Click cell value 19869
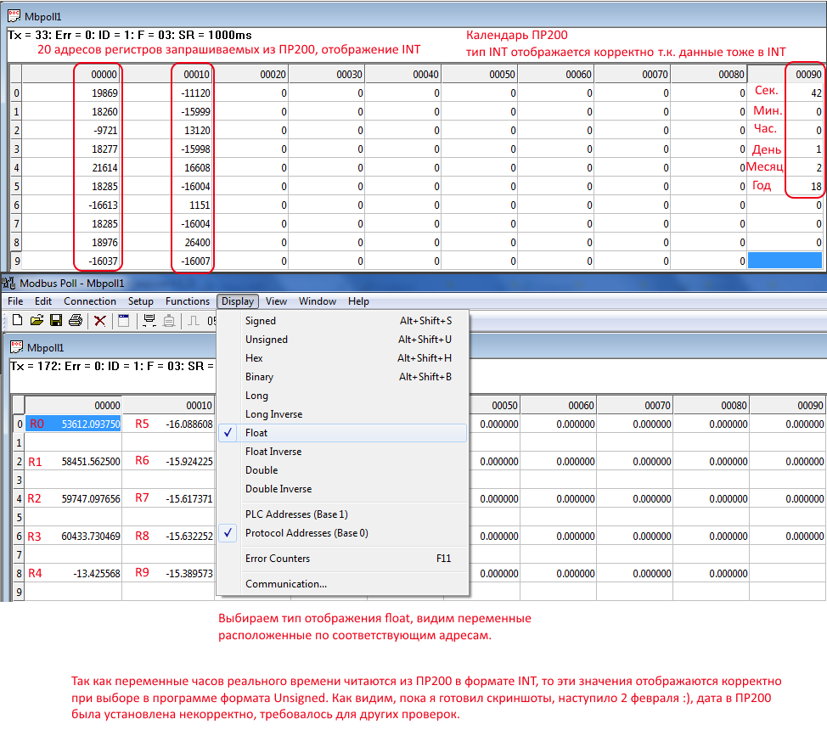This screenshot has width=827, height=753. pos(71,93)
